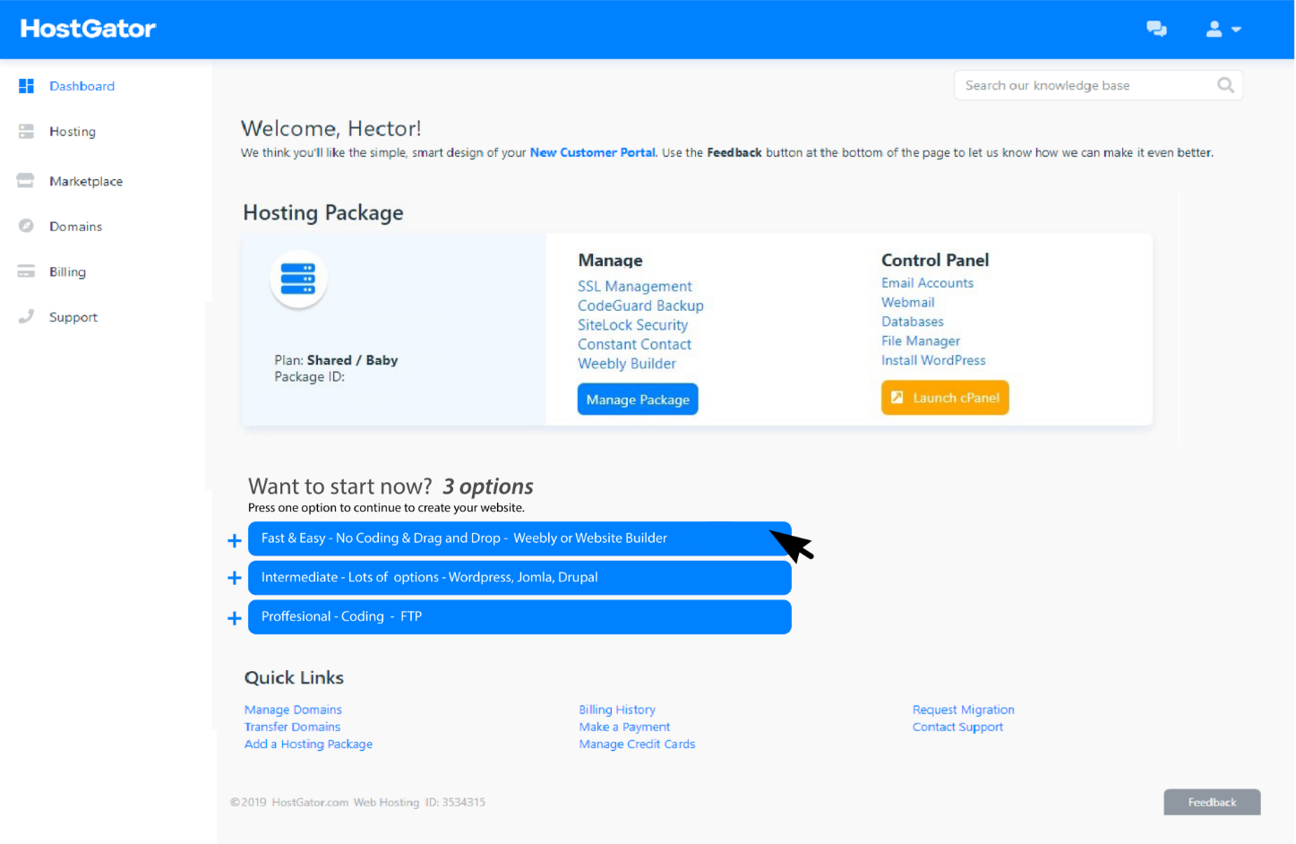Image resolution: width=1296 pixels, height=844 pixels.
Task: Click the Dashboard grid icon
Action: point(26,86)
